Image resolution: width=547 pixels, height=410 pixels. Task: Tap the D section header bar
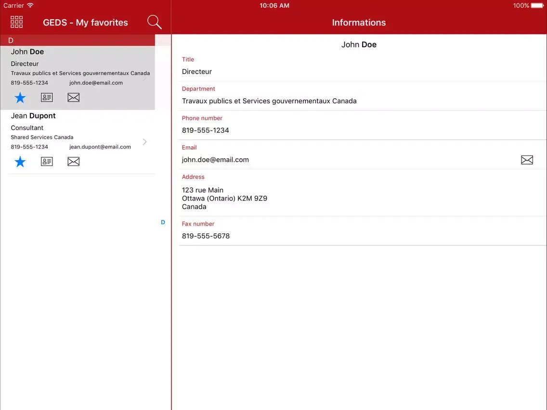pos(78,40)
